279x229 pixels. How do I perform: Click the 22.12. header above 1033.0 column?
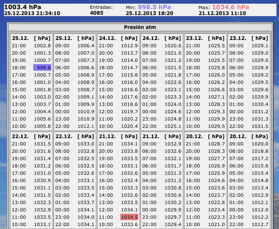click(64, 136)
